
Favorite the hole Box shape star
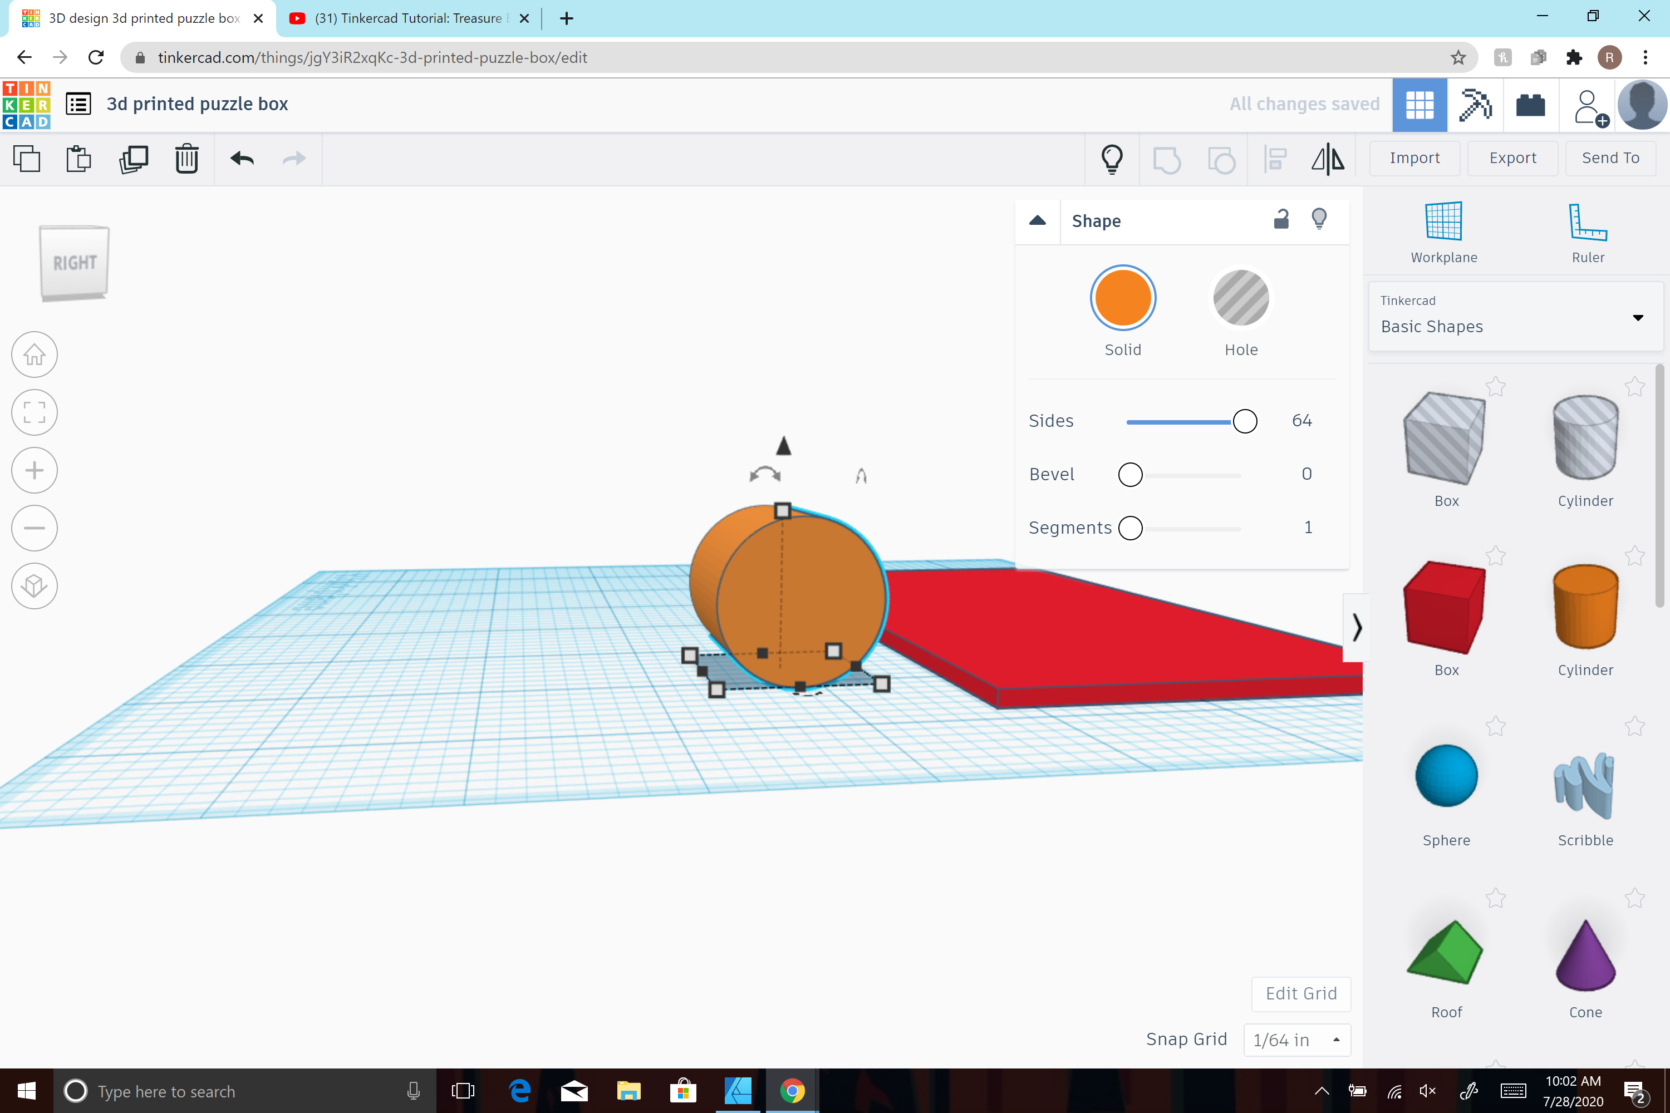pyautogui.click(x=1495, y=386)
